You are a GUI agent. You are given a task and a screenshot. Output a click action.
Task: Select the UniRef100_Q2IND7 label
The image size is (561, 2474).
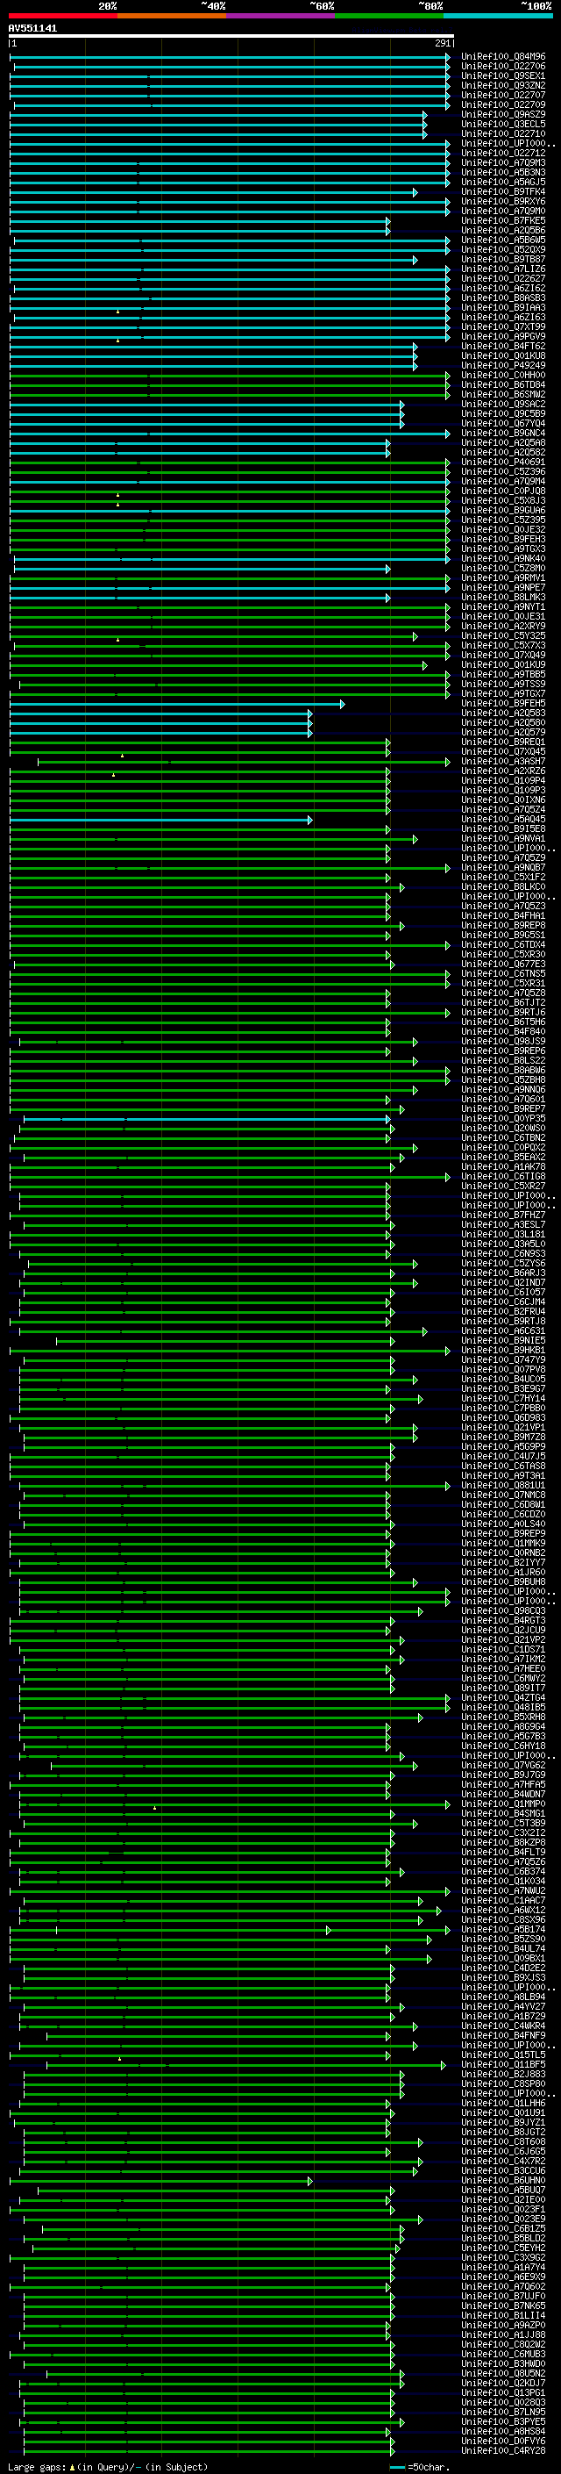pos(502,1283)
